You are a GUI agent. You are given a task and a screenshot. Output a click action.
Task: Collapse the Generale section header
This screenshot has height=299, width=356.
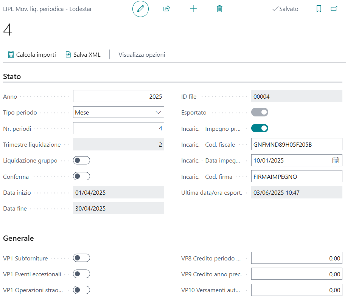point(19,239)
